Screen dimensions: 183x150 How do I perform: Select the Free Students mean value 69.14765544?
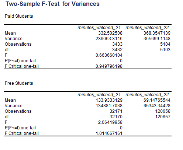click(157, 100)
